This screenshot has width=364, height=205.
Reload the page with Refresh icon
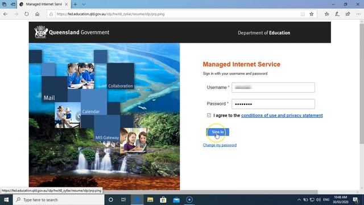coord(27,14)
